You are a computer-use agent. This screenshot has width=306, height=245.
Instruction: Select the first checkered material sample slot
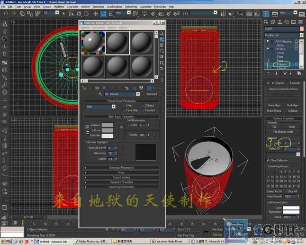tap(93, 43)
